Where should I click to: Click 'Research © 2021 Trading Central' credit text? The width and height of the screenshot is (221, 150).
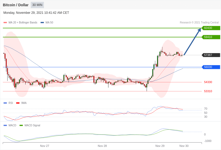pos(199,22)
